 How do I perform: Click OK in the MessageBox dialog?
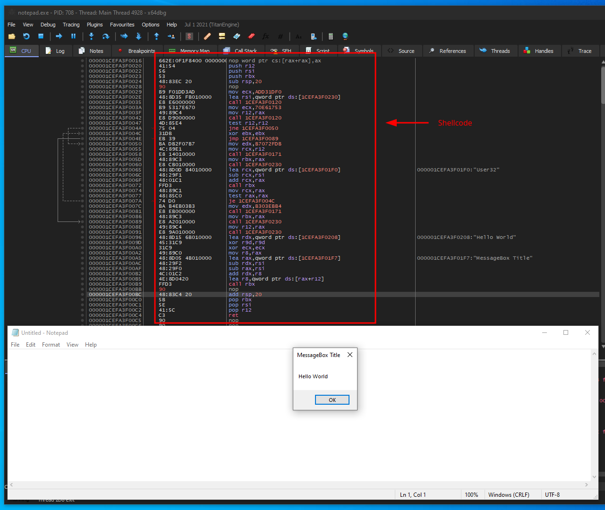(x=332, y=400)
